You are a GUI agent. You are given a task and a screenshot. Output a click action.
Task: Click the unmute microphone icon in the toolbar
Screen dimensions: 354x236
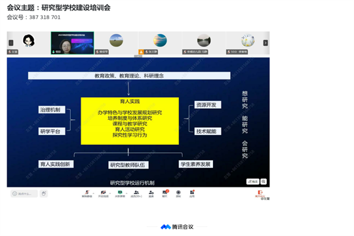[x=87, y=193]
